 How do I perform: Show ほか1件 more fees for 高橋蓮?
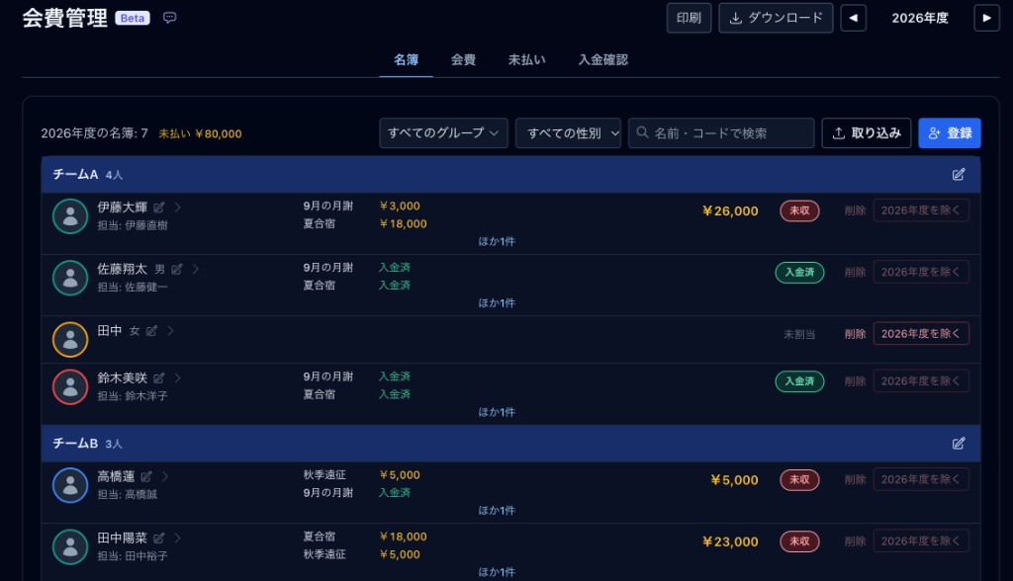click(x=497, y=511)
